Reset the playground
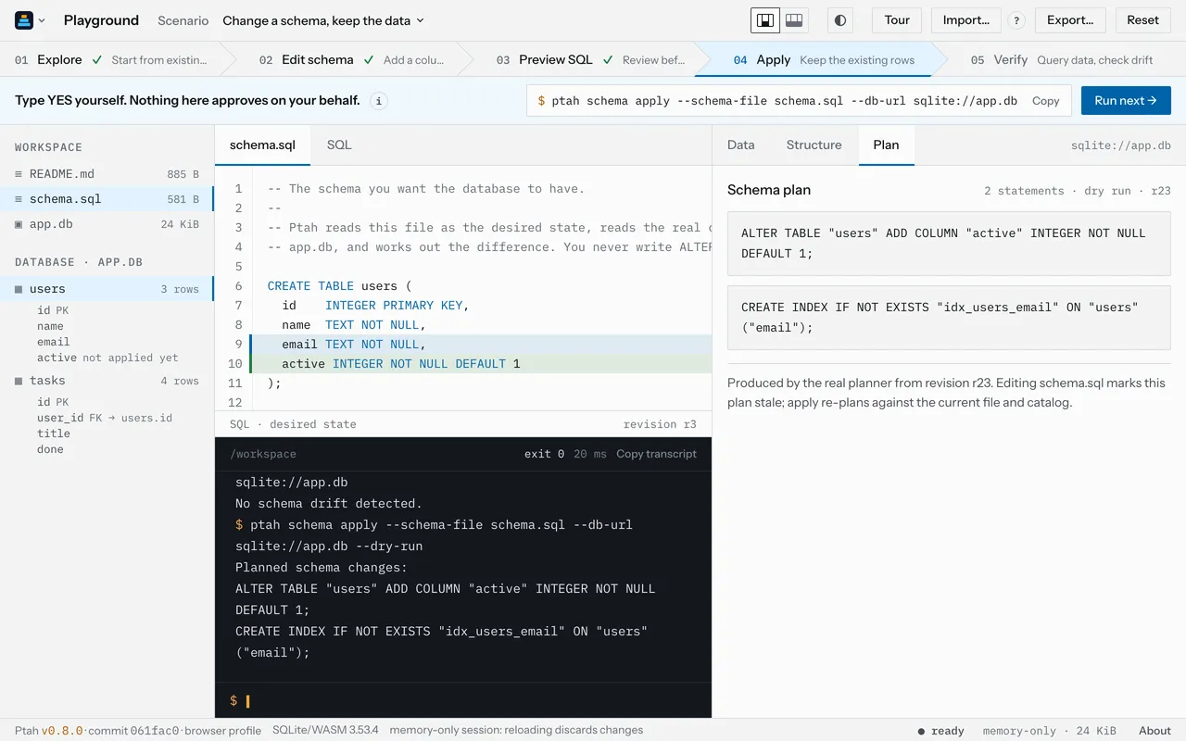The height and width of the screenshot is (741, 1186). coord(1142,20)
